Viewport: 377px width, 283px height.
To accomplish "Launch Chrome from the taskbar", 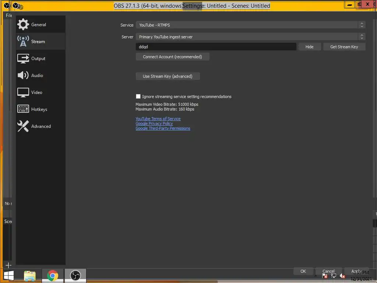I will [x=52, y=276].
